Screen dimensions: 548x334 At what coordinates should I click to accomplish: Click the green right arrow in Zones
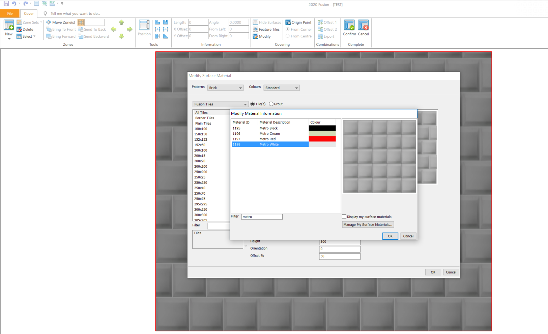(x=129, y=29)
